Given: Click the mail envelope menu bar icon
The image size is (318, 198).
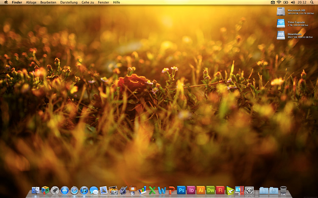Looking at the screenshot, I should point(273,2).
